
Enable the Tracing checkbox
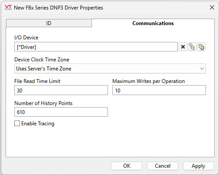(x=17, y=124)
